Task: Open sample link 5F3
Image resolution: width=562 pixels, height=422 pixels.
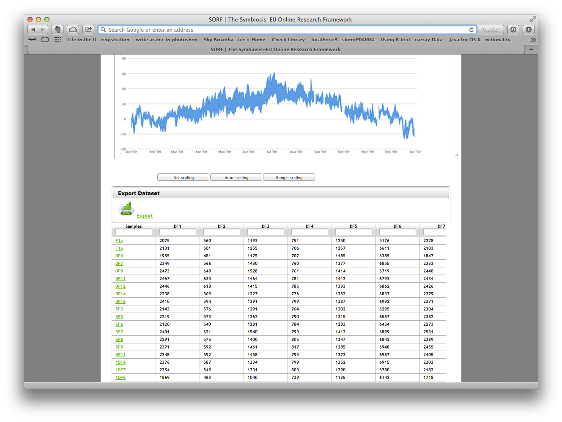Action: [x=119, y=309]
